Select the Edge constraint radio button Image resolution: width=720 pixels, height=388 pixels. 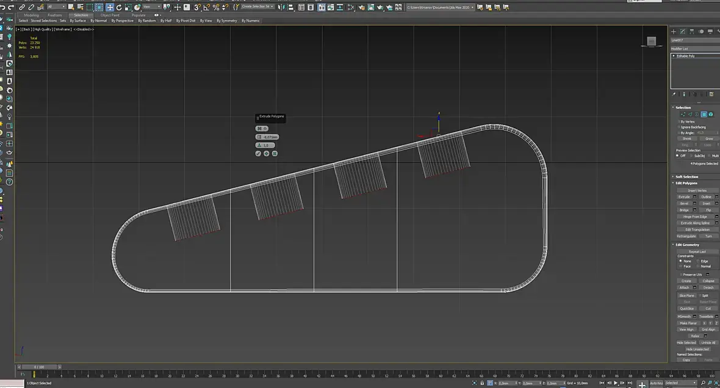click(698, 261)
